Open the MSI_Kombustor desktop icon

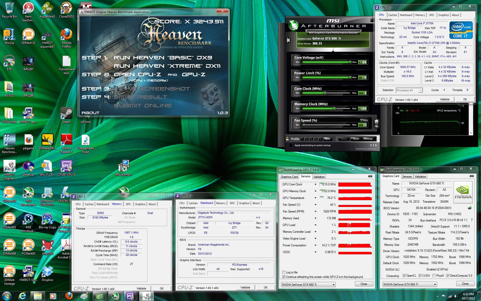124,168
